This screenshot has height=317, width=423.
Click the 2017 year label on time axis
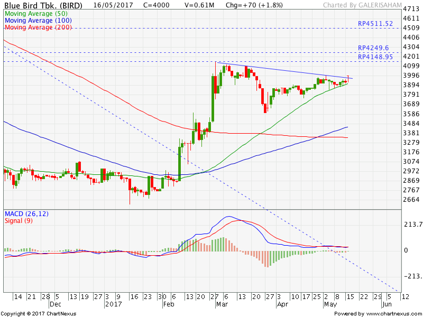click(x=113, y=305)
